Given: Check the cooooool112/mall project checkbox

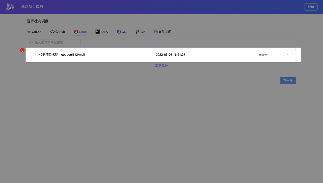Looking at the screenshot, I should click(x=34, y=55).
